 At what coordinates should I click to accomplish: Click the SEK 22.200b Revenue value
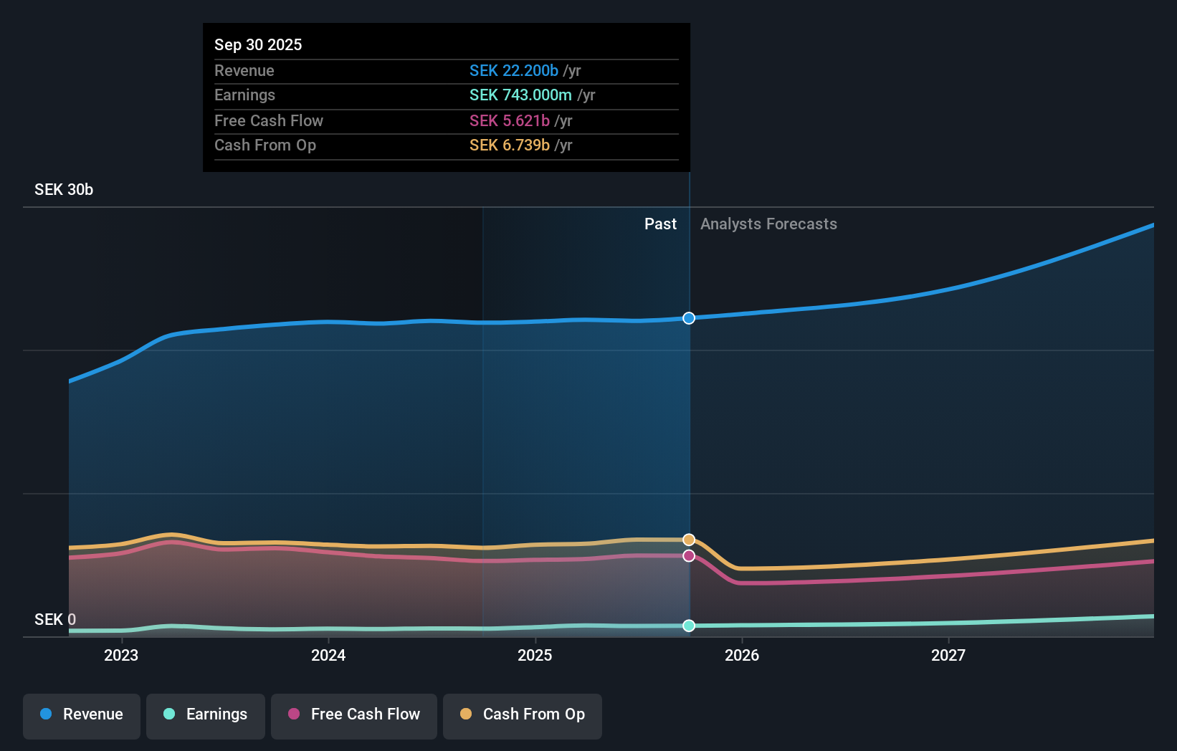513,70
